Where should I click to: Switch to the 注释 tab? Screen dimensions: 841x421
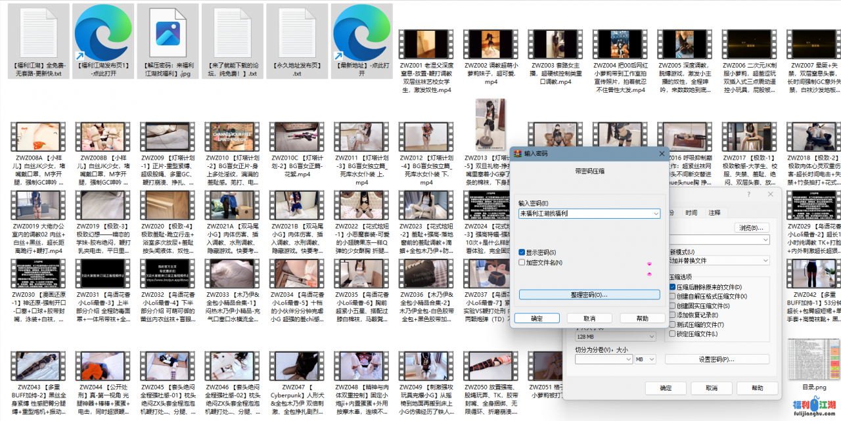(716, 213)
